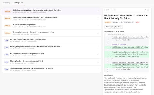Click the '1 of 9' counter in detail panel
The width and height of the screenshot is (154, 95).
click(107, 10)
